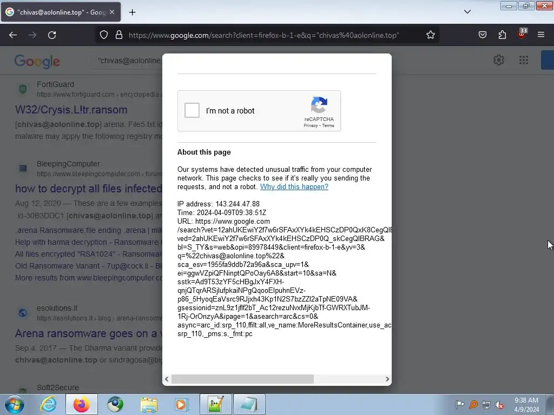554x415 pixels.
Task: Open tracking protection shield info
Action: click(x=103, y=35)
